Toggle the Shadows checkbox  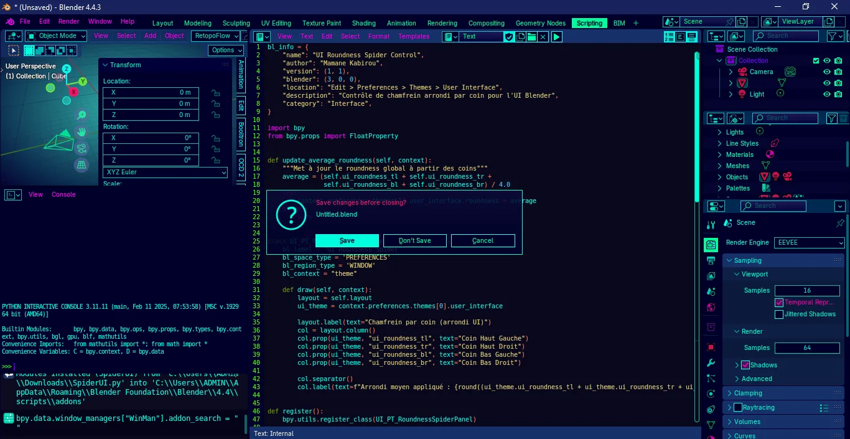(745, 366)
